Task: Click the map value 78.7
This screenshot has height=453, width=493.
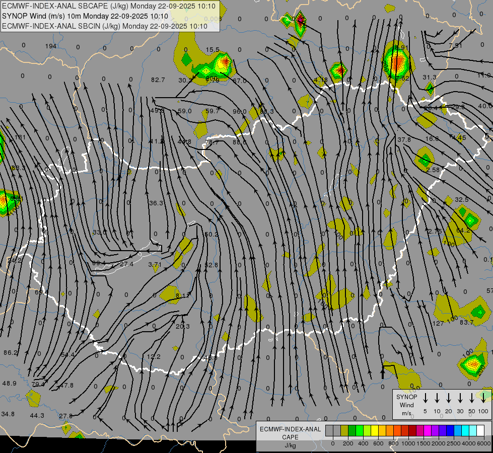Action: pos(212,142)
